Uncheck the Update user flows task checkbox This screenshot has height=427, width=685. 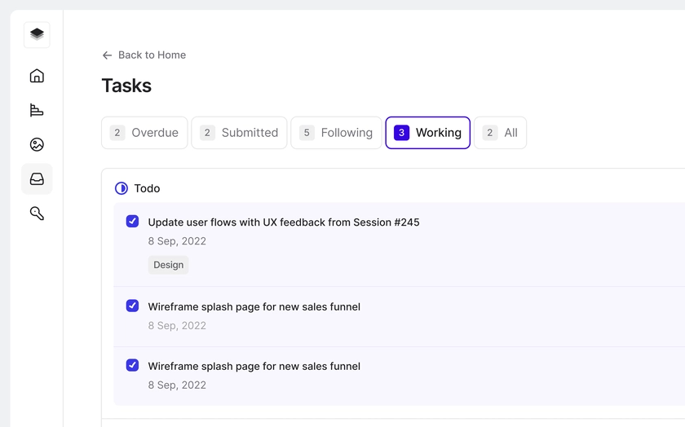coord(132,222)
